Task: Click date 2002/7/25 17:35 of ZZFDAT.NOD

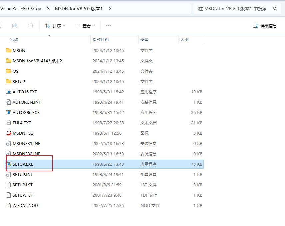Action: tap(108, 205)
